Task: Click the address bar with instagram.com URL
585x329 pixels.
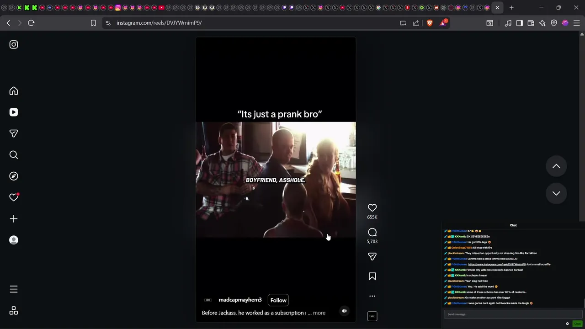Action: pyautogui.click(x=159, y=23)
